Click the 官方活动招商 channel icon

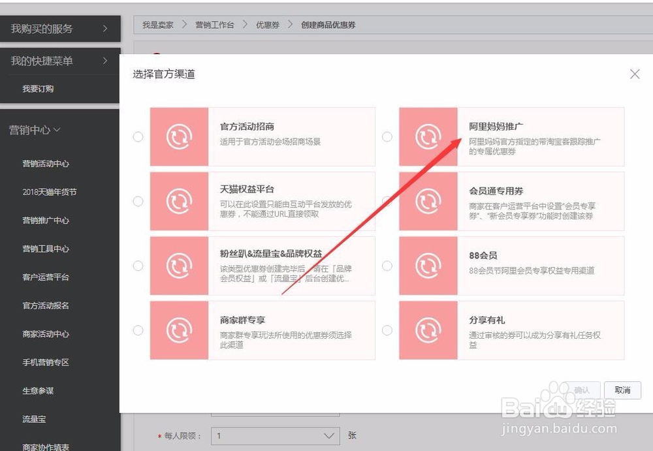coord(179,136)
